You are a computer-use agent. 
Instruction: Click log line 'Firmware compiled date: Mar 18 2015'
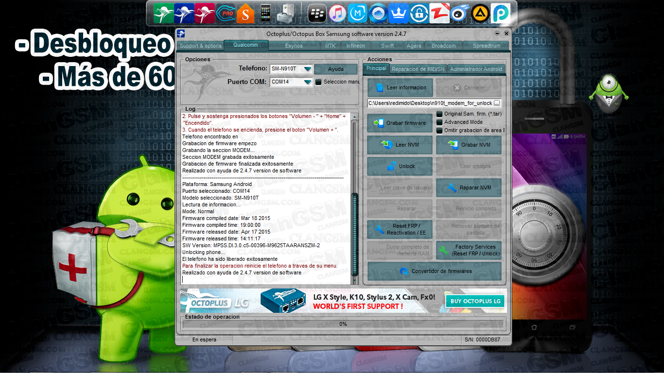tap(226, 218)
